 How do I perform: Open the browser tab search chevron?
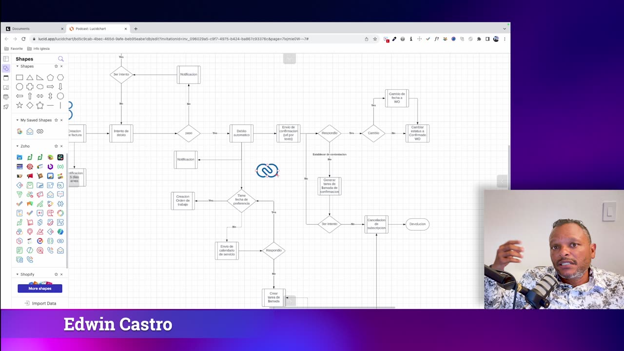pos(505,29)
